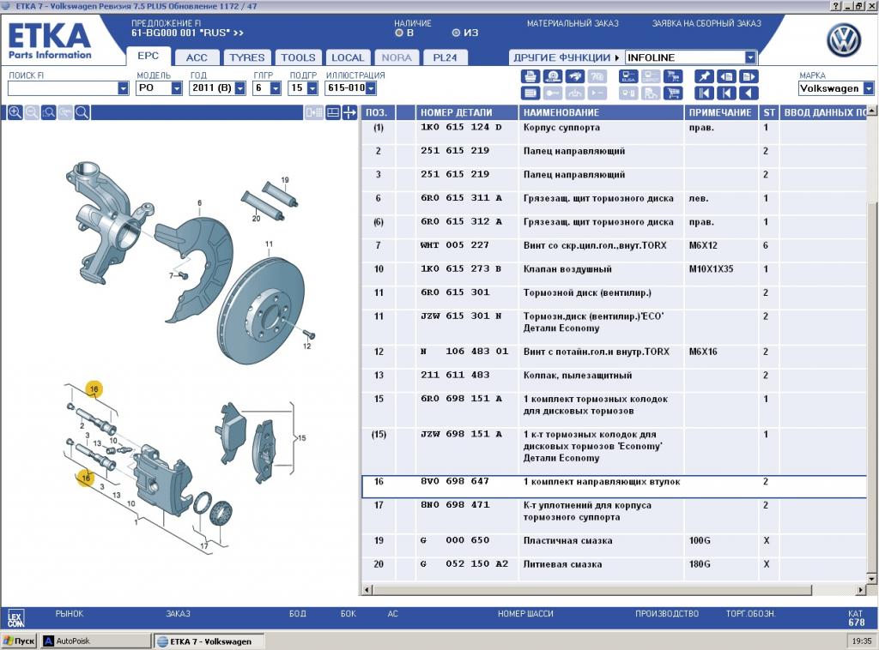The image size is (879, 650).
Task: Select row 16 '1 комплект направляющих втулок'
Action: point(614,486)
